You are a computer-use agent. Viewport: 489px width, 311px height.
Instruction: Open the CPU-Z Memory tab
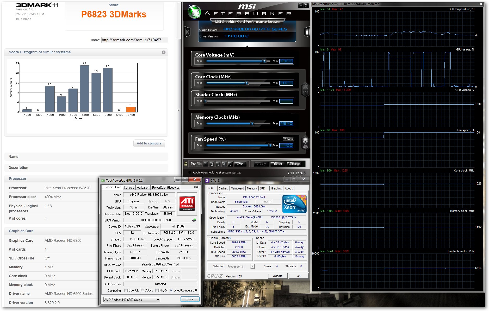[252, 188]
